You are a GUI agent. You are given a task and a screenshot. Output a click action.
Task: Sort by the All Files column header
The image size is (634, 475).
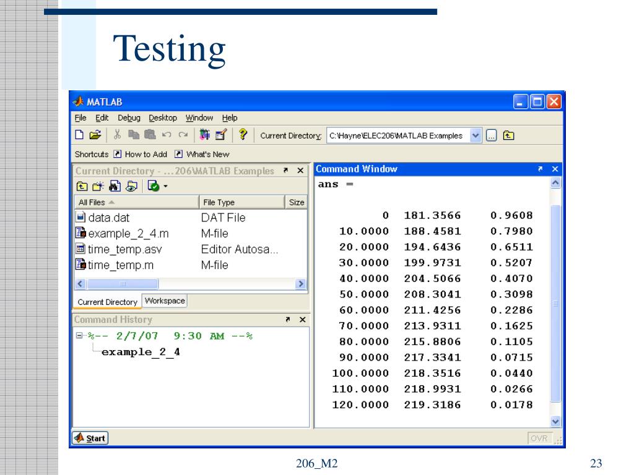pyautogui.click(x=136, y=202)
